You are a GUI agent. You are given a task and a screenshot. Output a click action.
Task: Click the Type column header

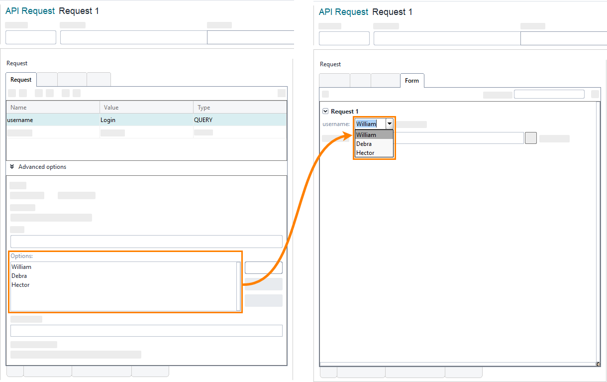pyautogui.click(x=204, y=108)
